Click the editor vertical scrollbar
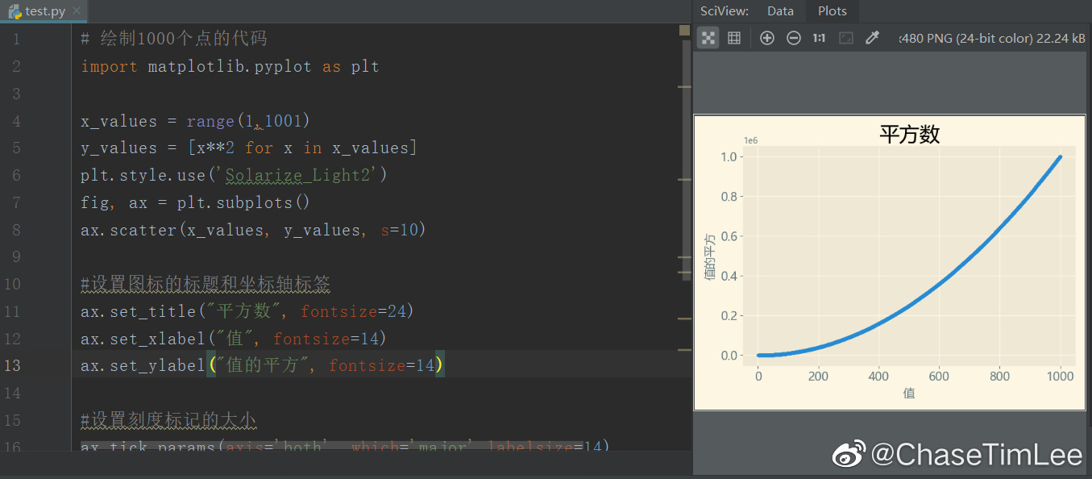This screenshot has height=479, width=1092. pyautogui.click(x=687, y=161)
